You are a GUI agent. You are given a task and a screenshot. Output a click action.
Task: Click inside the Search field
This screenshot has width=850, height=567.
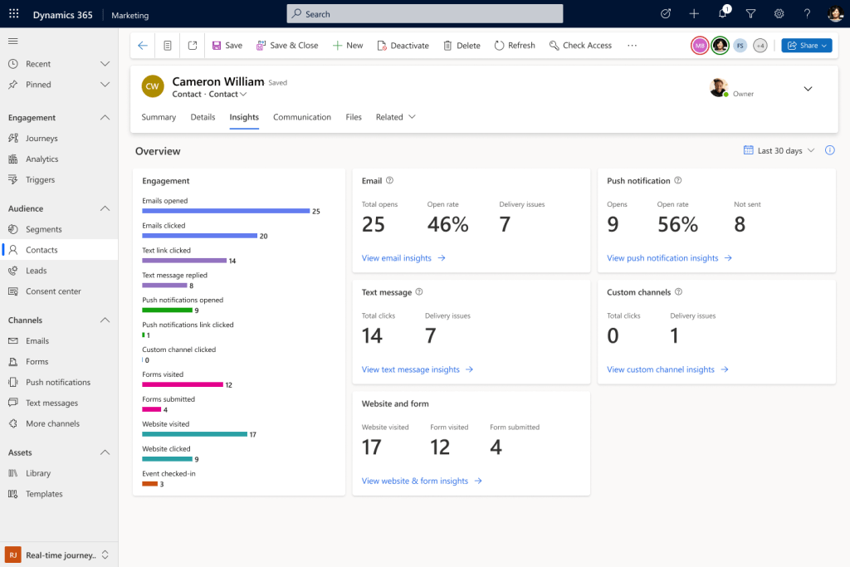(x=424, y=13)
